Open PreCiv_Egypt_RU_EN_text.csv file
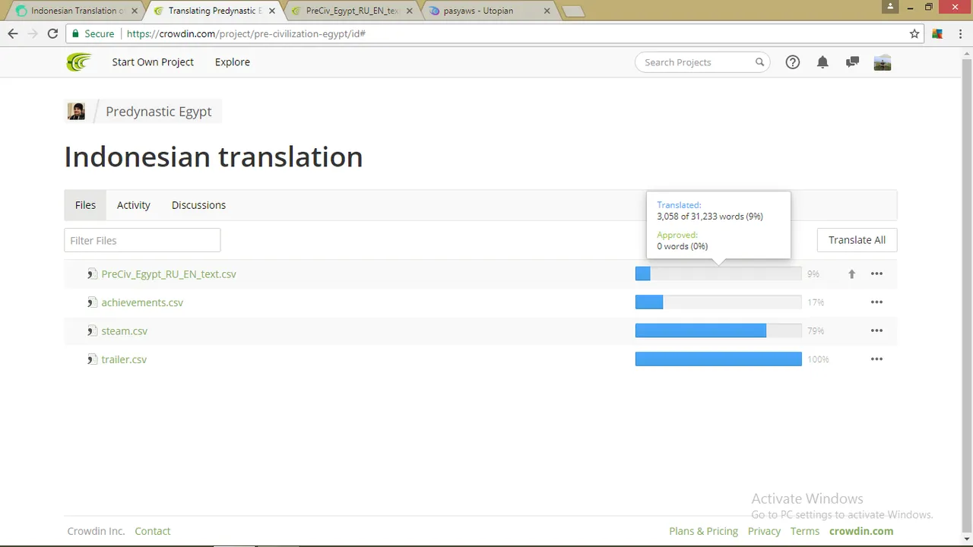Image resolution: width=973 pixels, height=547 pixels. pyautogui.click(x=169, y=274)
